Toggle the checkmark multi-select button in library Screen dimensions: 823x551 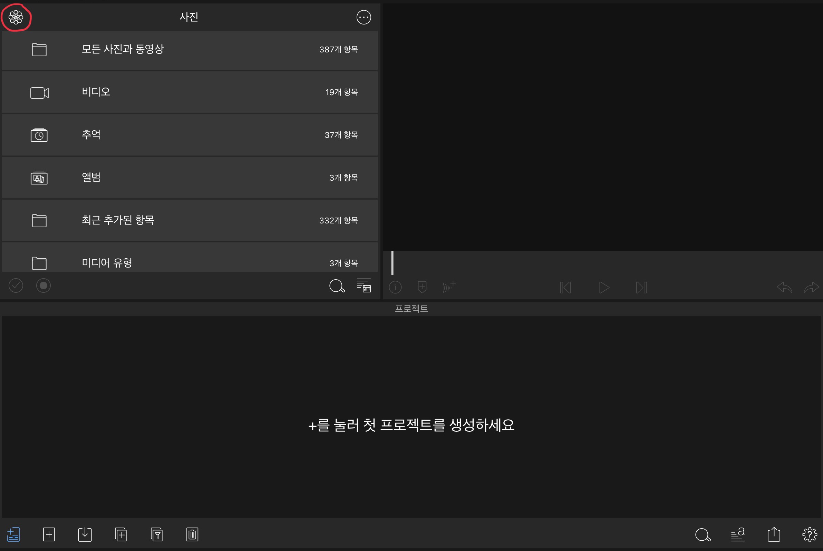coord(16,286)
